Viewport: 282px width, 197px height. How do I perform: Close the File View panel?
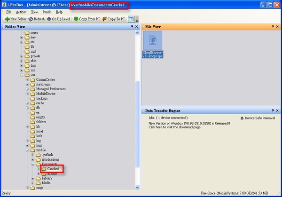[x=278, y=27]
